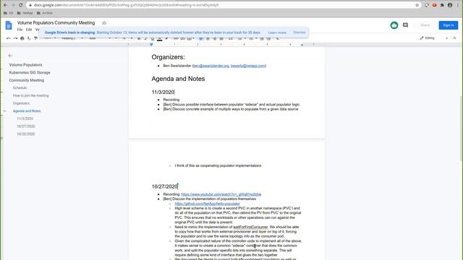
Task: Click the clear formatting icon
Action: pyautogui.click(x=278, y=38)
